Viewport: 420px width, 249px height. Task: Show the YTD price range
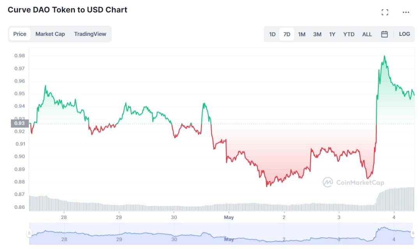coord(349,34)
